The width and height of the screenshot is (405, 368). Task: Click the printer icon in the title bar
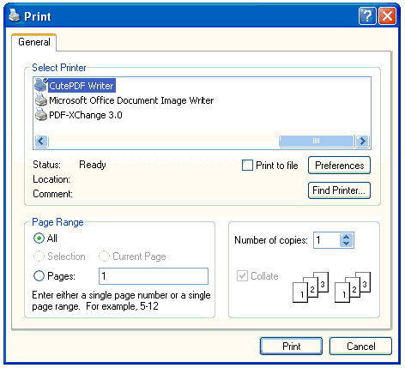pyautogui.click(x=14, y=15)
